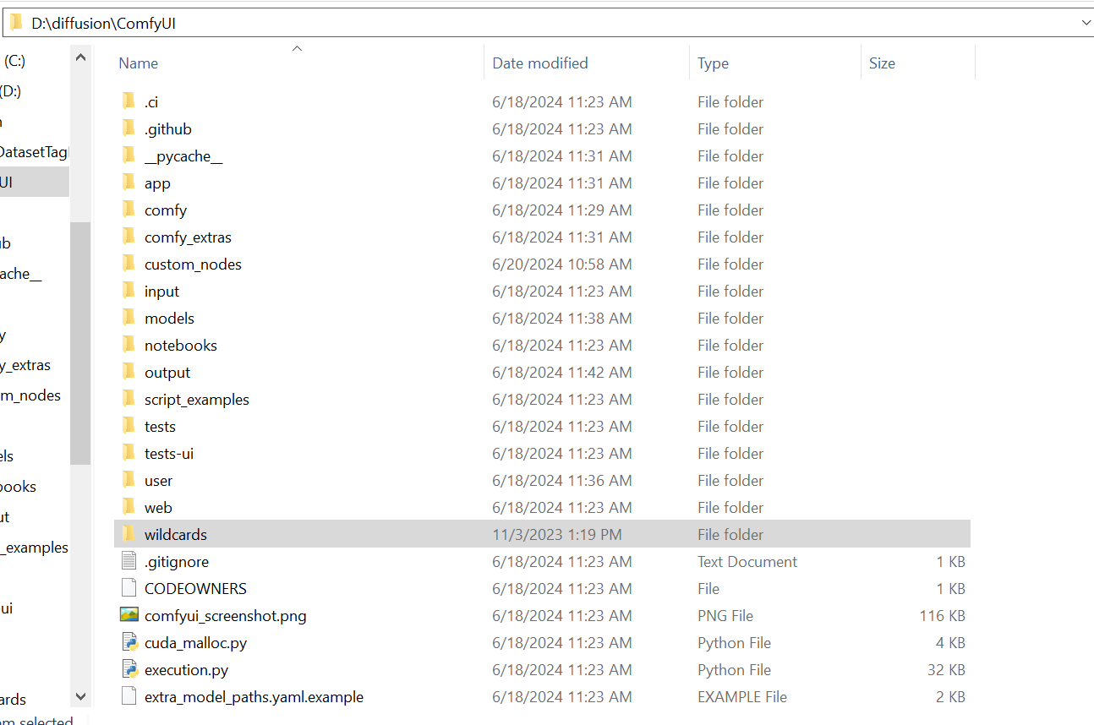Select the notebooks folder name
The height and width of the screenshot is (725, 1094).
[181, 346]
